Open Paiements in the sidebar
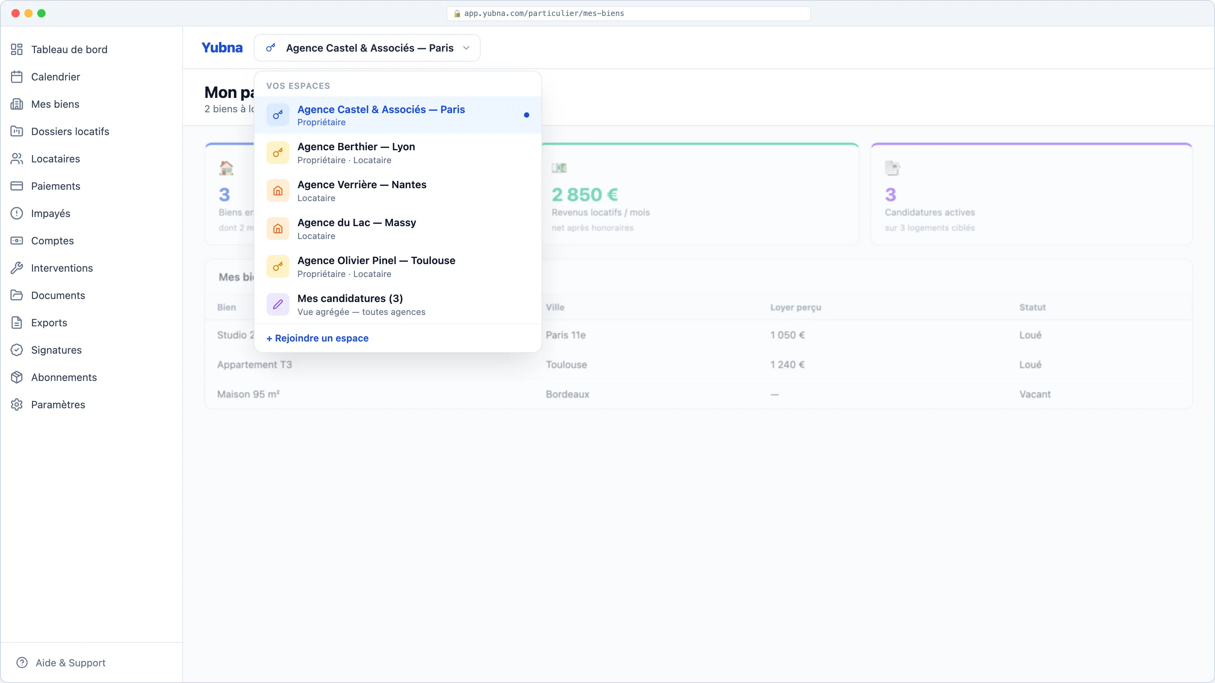The image size is (1215, 683). click(56, 186)
